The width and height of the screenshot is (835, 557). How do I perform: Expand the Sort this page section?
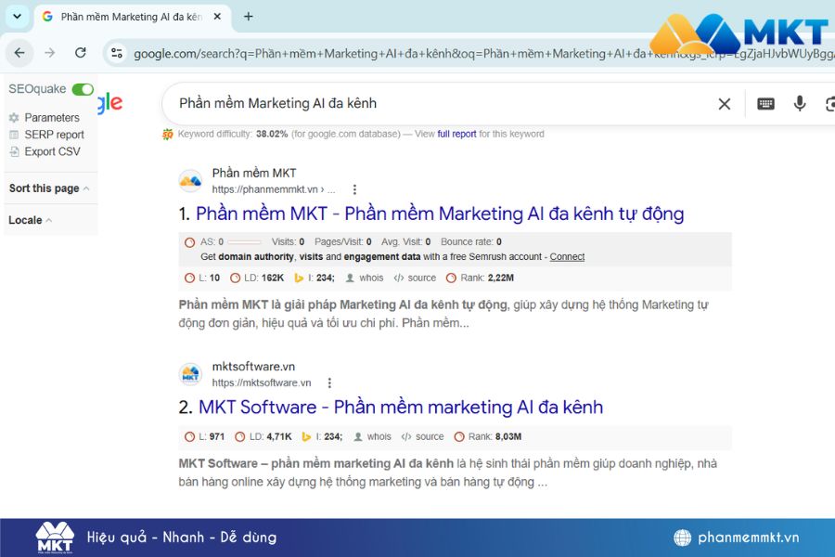49,188
